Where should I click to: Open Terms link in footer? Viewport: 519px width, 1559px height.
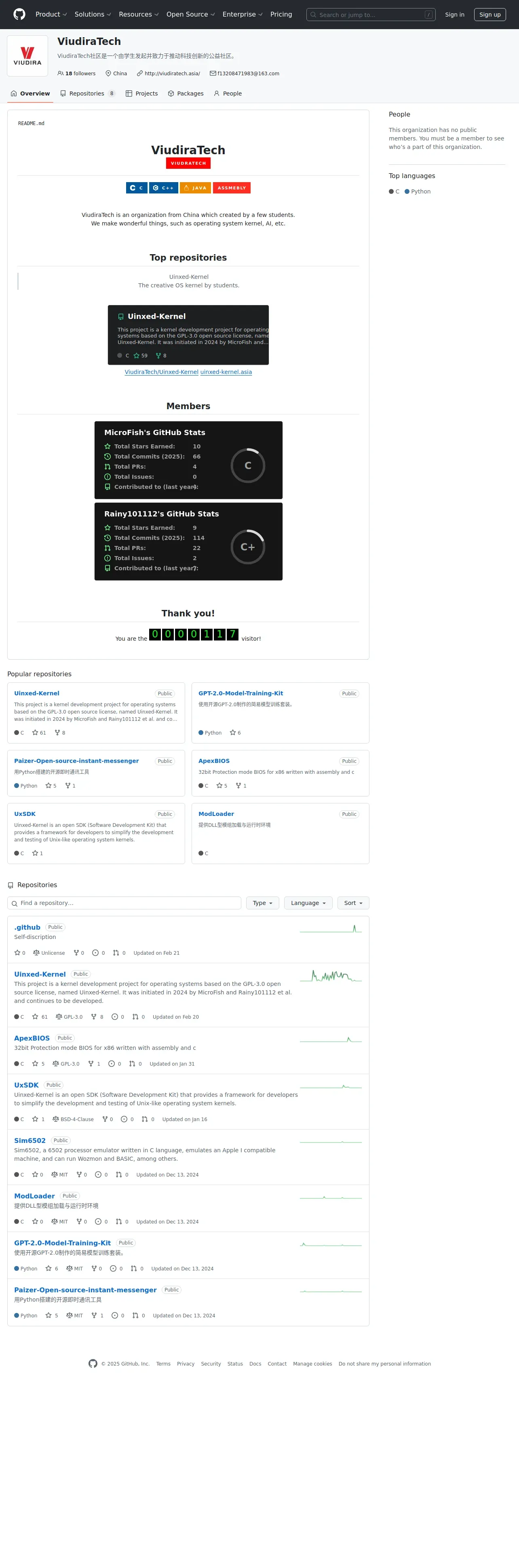pyautogui.click(x=163, y=1364)
